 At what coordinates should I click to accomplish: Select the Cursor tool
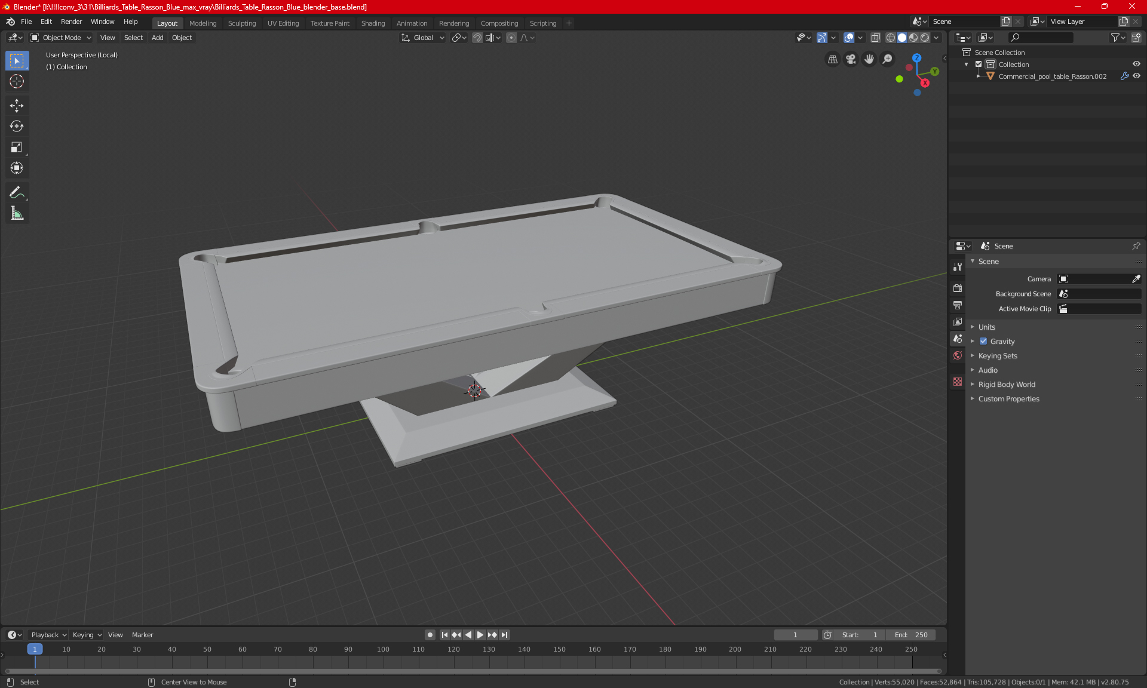[x=17, y=82]
